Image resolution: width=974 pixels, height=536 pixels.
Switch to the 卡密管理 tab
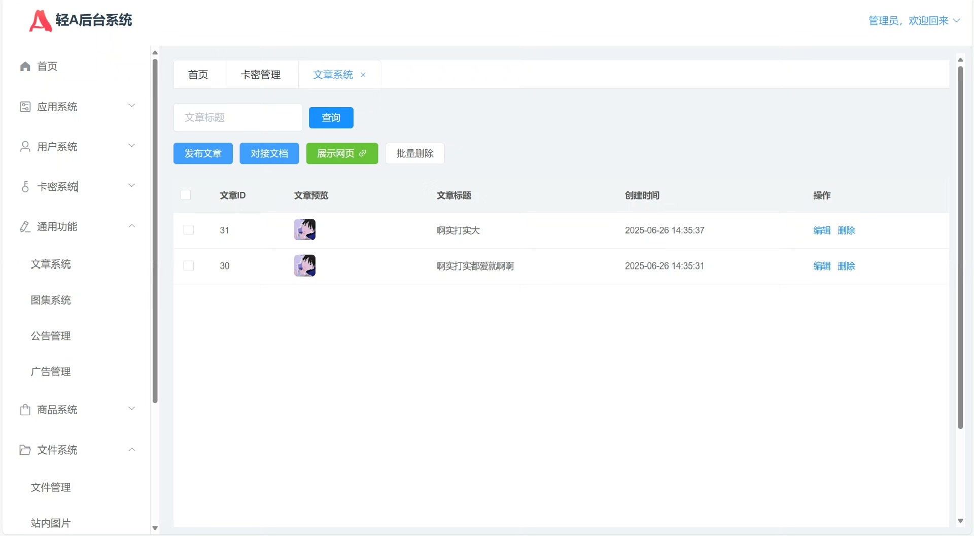point(261,75)
